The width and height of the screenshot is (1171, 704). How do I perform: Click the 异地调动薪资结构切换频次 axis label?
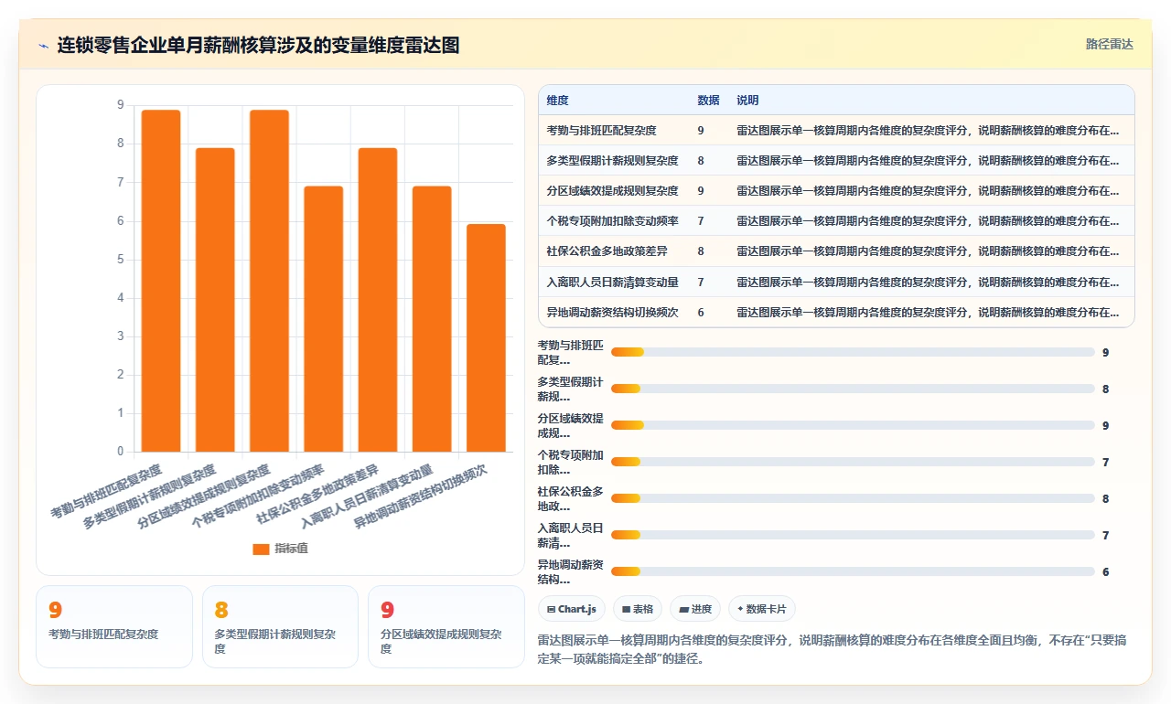[x=420, y=496]
